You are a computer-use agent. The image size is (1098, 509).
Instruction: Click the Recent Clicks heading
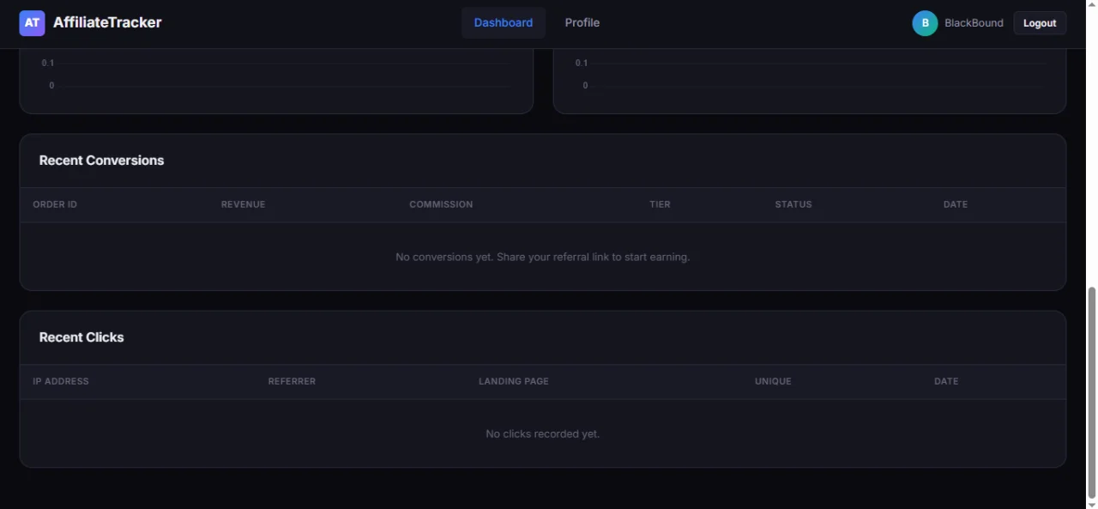pos(81,337)
